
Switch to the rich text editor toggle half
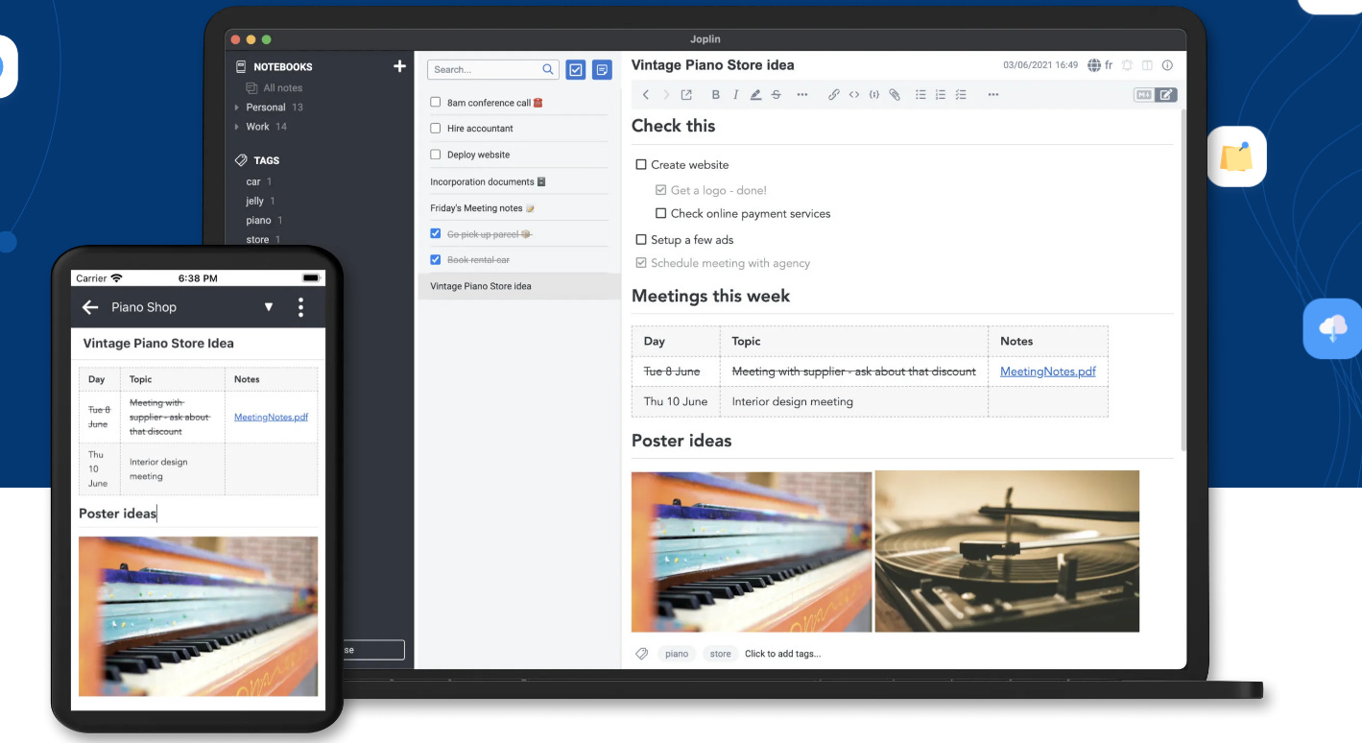click(1166, 95)
